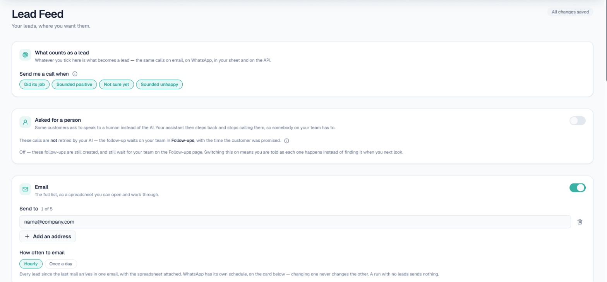Screen dimensions: 607x282
Task: Toggle the 'Sounded unhappy' chip
Action: click(159, 85)
